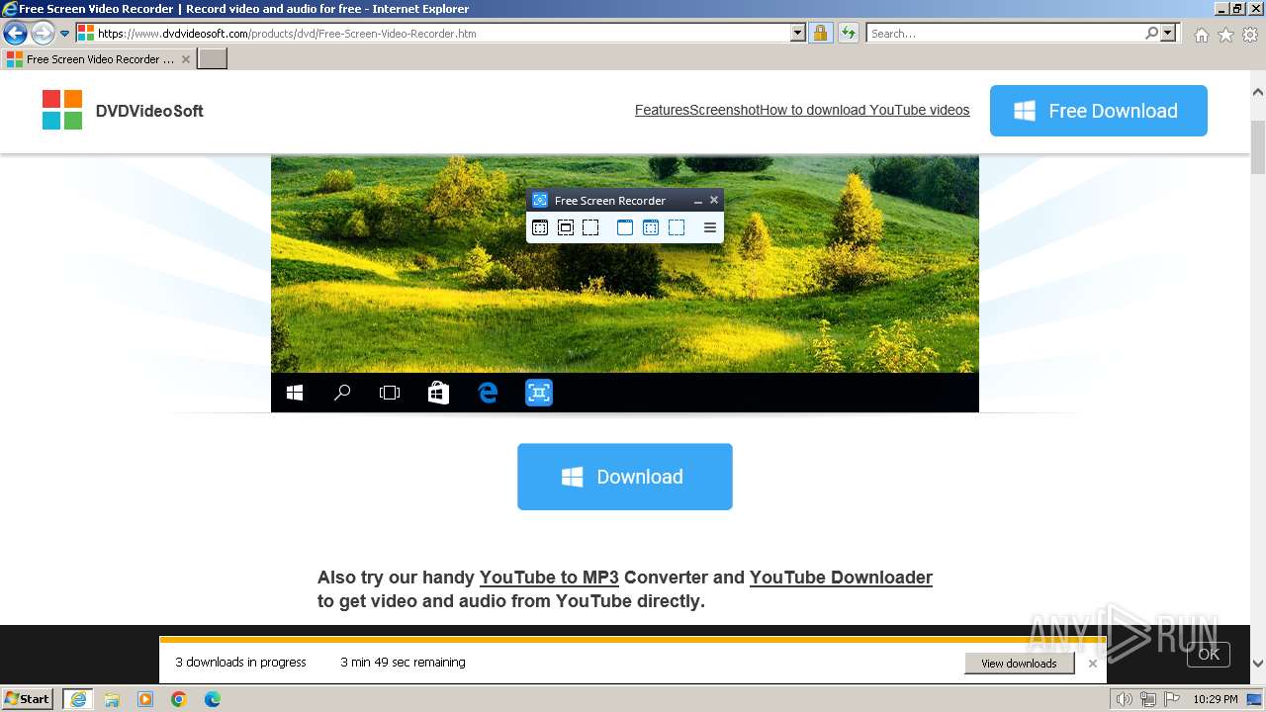The image size is (1266, 712).
Task: Click the Edge icon in preview taskbar
Action: pos(488,393)
